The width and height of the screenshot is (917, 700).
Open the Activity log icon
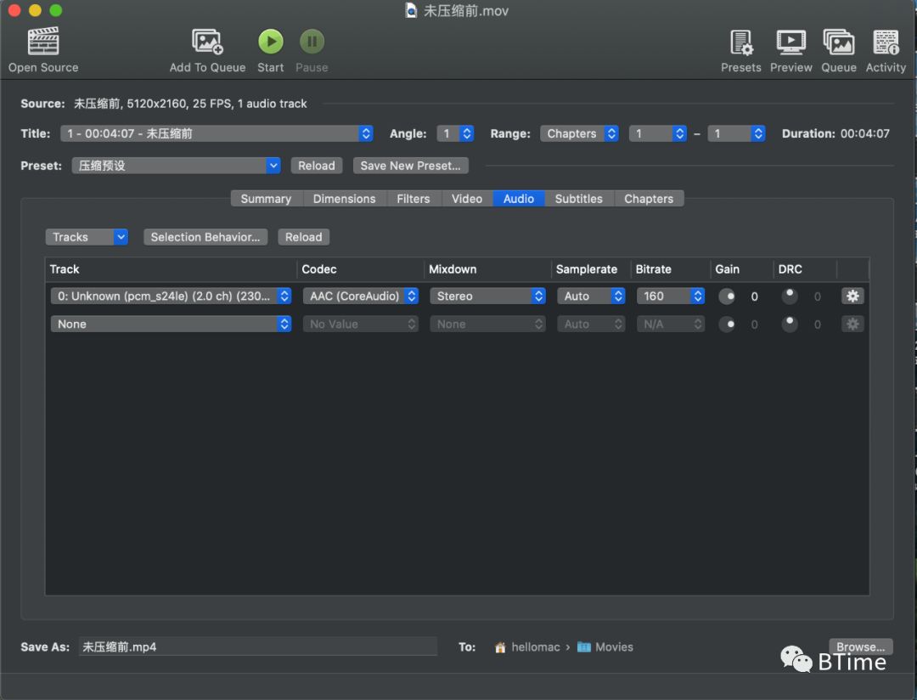pos(886,42)
